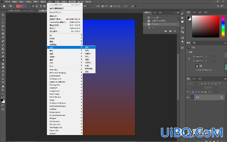Switch to the Swatches tab in Color panel

tap(194, 12)
